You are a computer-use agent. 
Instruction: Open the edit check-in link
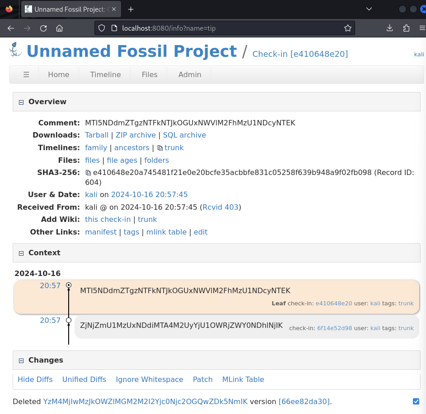tap(201, 232)
